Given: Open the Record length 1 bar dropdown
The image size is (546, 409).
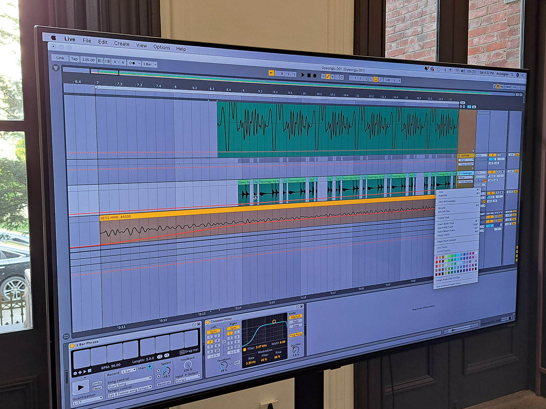Looking at the screenshot, I should pyautogui.click(x=128, y=370).
